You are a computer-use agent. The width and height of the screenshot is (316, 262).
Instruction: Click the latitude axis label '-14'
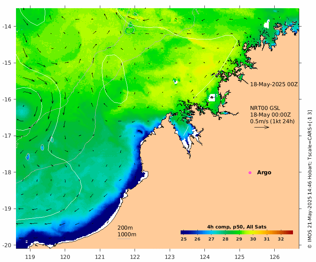[x=7, y=27]
